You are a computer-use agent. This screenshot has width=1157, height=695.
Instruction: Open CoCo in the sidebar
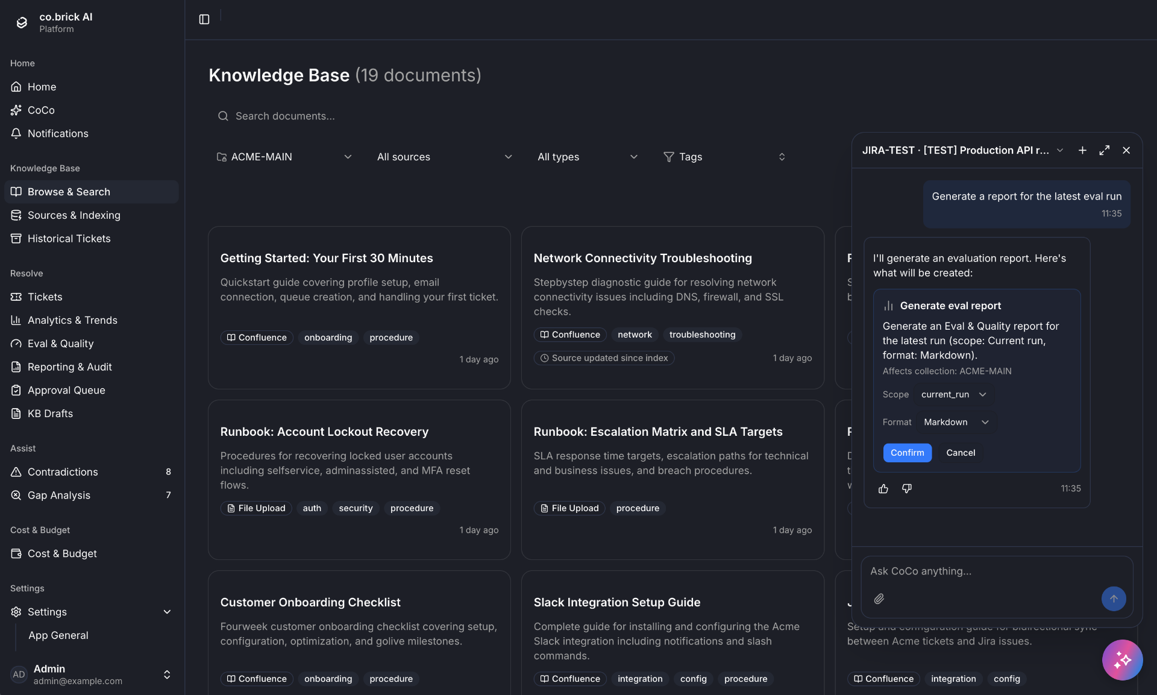[91, 110]
